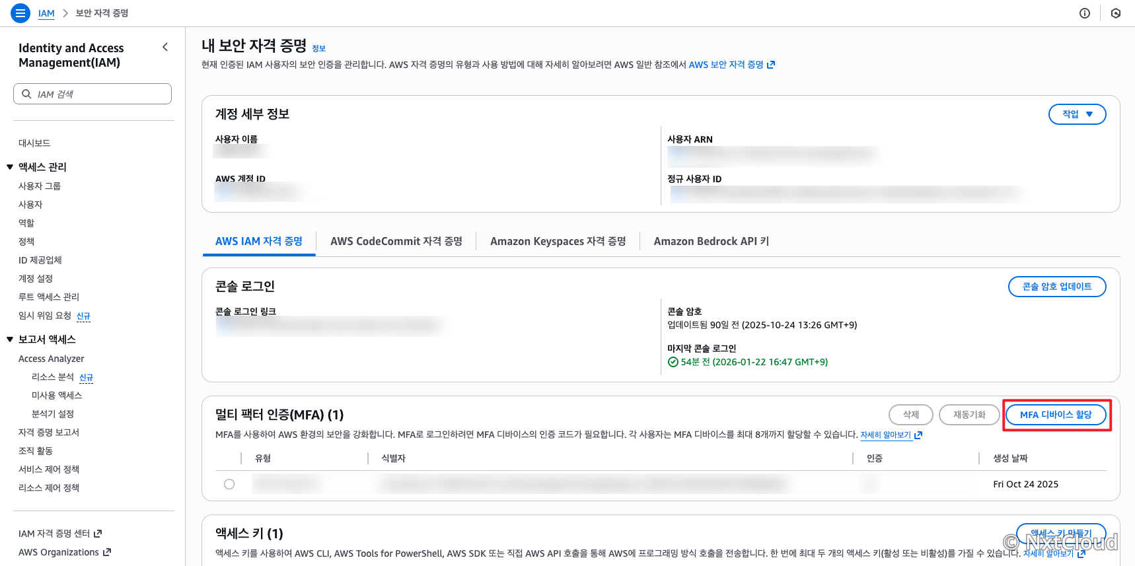1135x566 pixels.
Task: Click the 콘솔 암호 업데이트 button
Action: click(1057, 287)
